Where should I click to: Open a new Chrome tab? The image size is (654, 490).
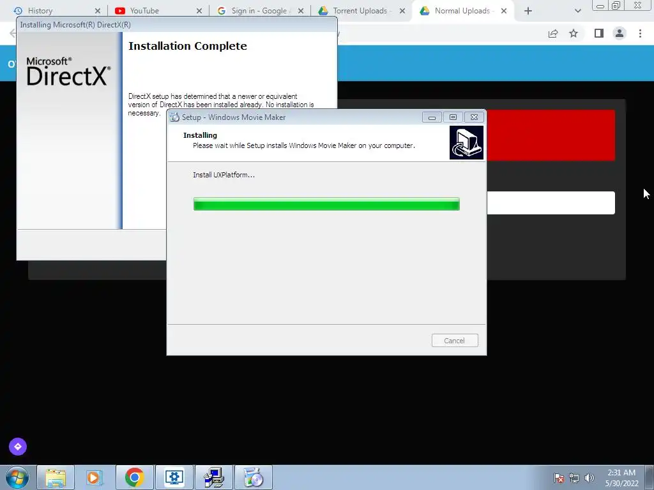tap(528, 11)
